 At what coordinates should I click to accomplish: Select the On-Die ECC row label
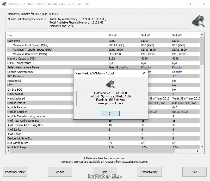[15, 90]
